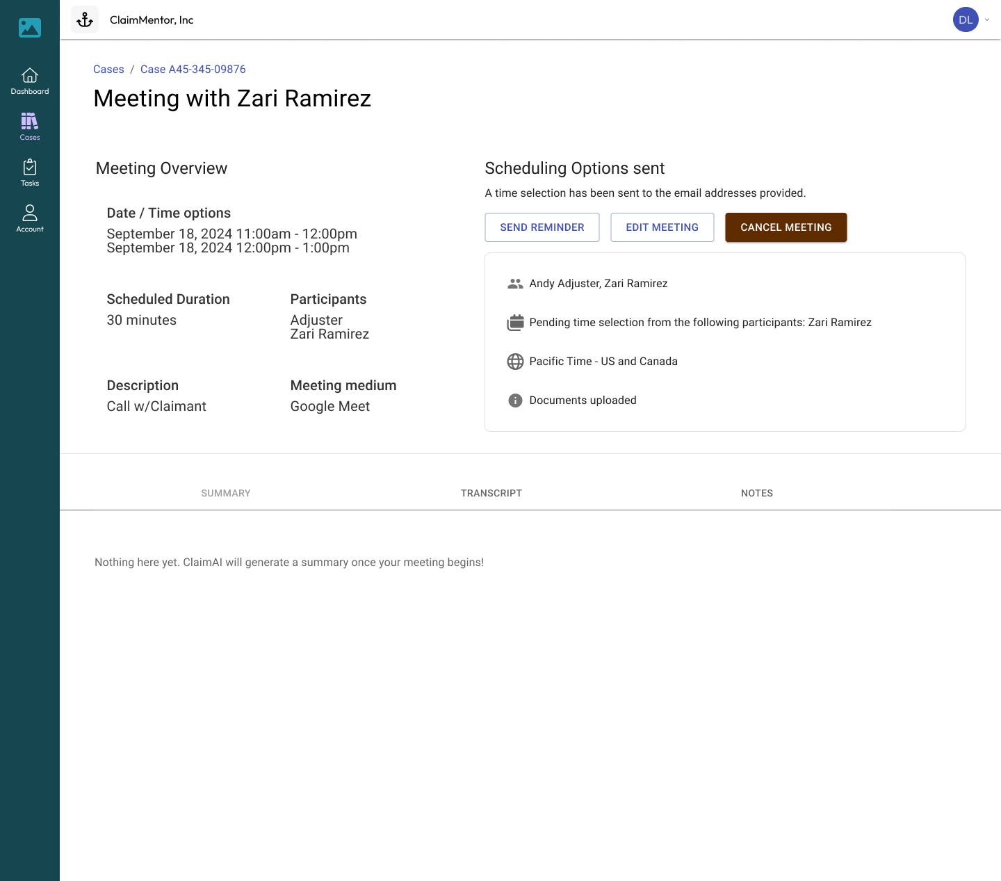Open Case A45-345-09876 from the breadcrumb
This screenshot has width=1001, height=881.
pyautogui.click(x=193, y=69)
